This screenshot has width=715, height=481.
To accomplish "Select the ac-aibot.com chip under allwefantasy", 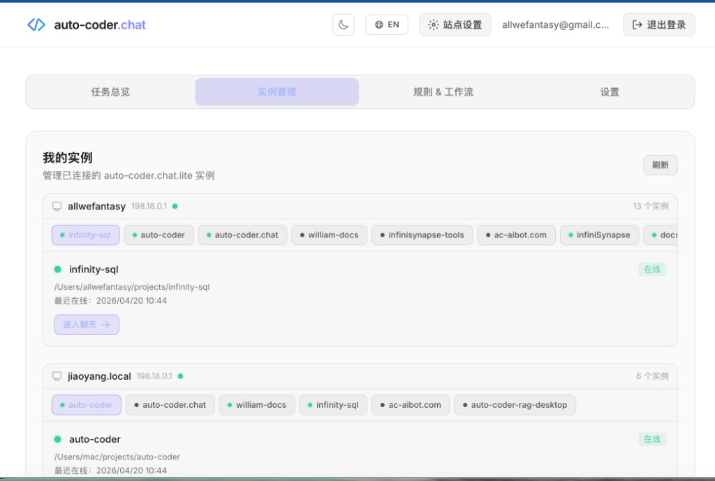I will point(517,235).
